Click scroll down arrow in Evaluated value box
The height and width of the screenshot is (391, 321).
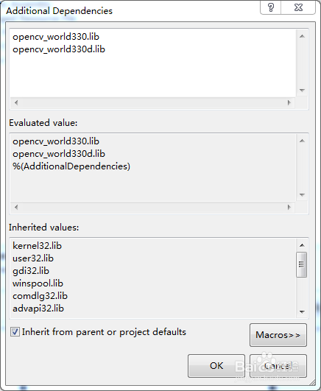point(302,194)
